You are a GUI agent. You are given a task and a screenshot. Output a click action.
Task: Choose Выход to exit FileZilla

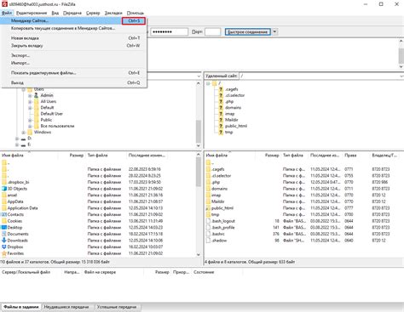74,82
